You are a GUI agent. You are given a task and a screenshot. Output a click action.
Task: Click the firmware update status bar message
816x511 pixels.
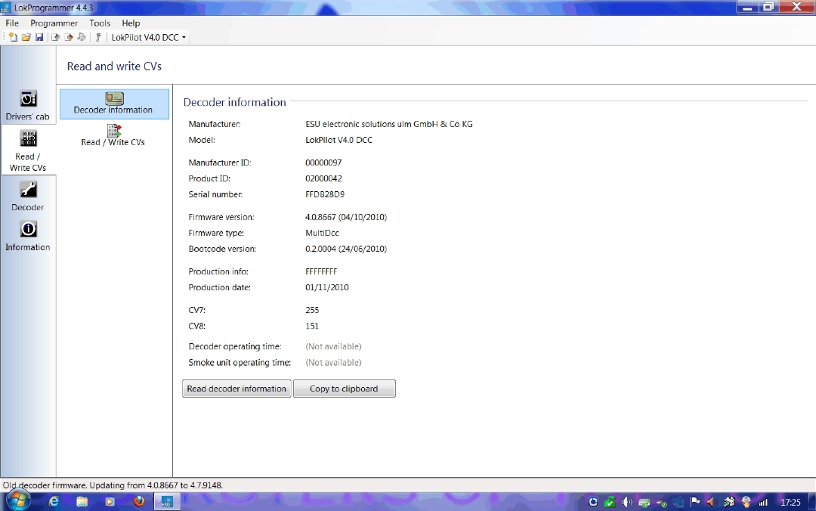point(113,485)
